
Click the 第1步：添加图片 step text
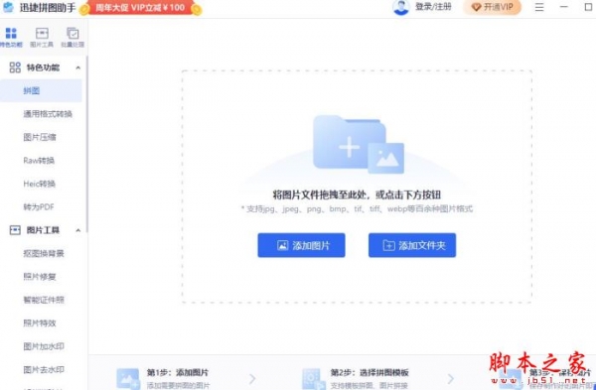click(178, 372)
